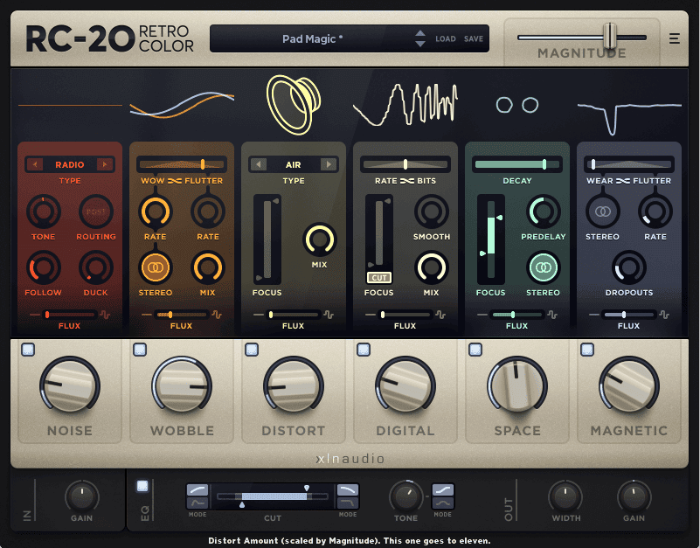This screenshot has height=548, width=700.
Task: Enable the Noise module checkbox
Action: point(28,350)
